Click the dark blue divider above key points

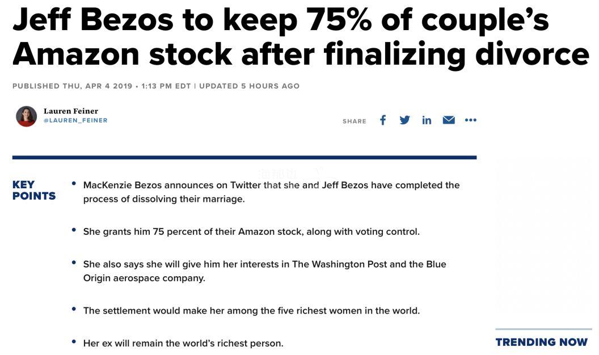click(x=244, y=157)
